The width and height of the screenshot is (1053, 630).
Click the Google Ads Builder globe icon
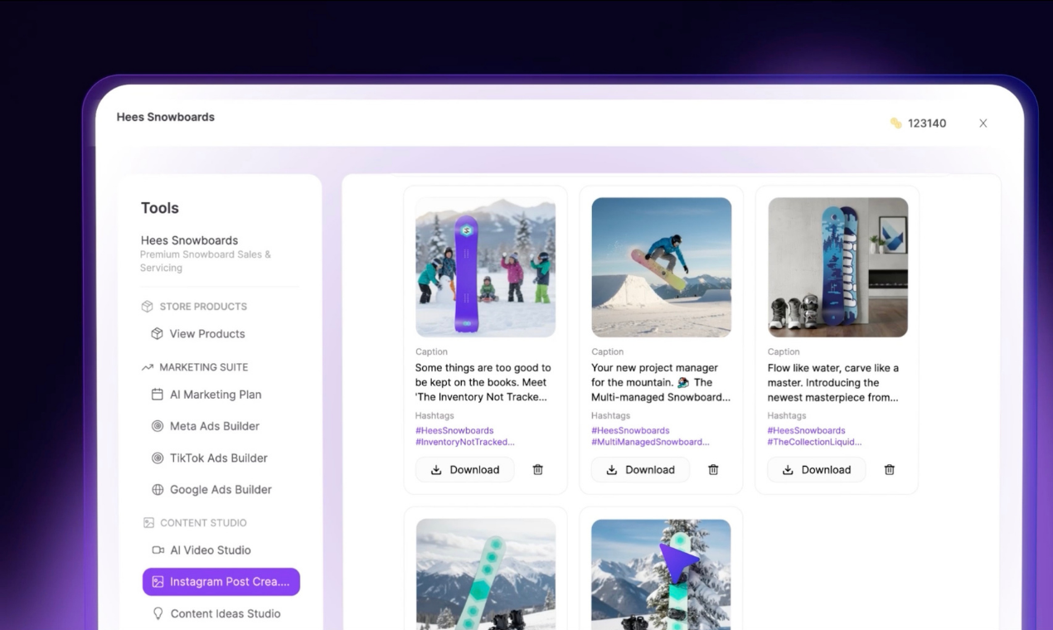157,489
